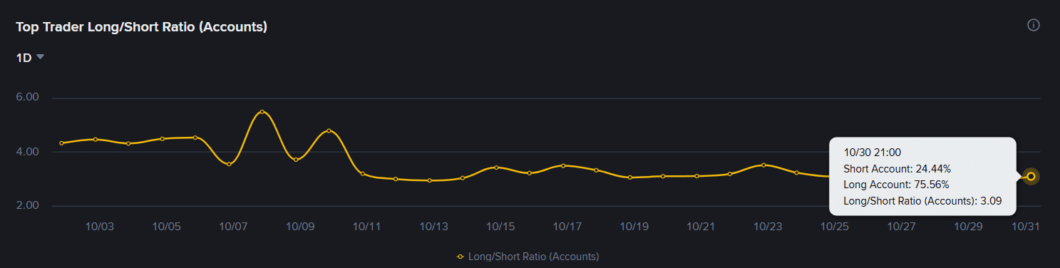The image size is (1060, 268).
Task: Click the 10/03 date axis label
Action: 99,226
